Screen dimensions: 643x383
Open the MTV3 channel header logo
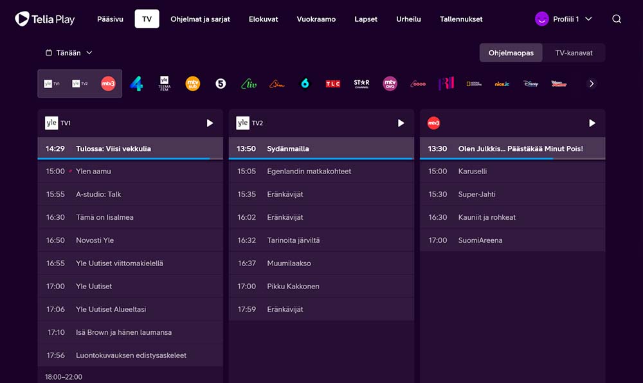[433, 123]
